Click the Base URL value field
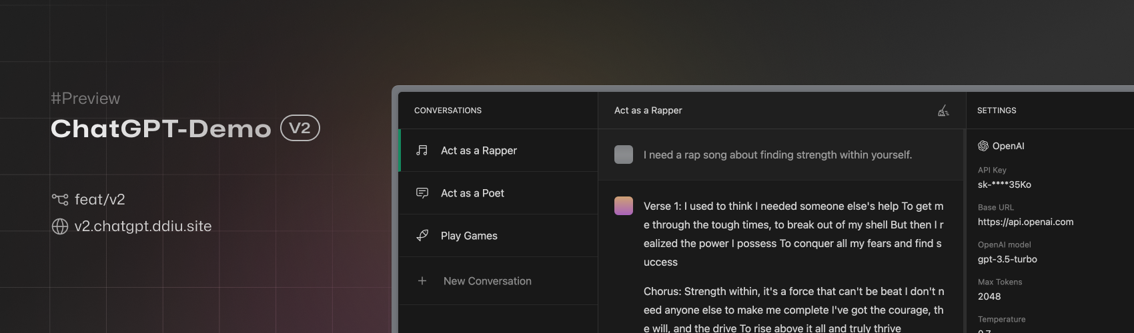1134x333 pixels. 1025,222
